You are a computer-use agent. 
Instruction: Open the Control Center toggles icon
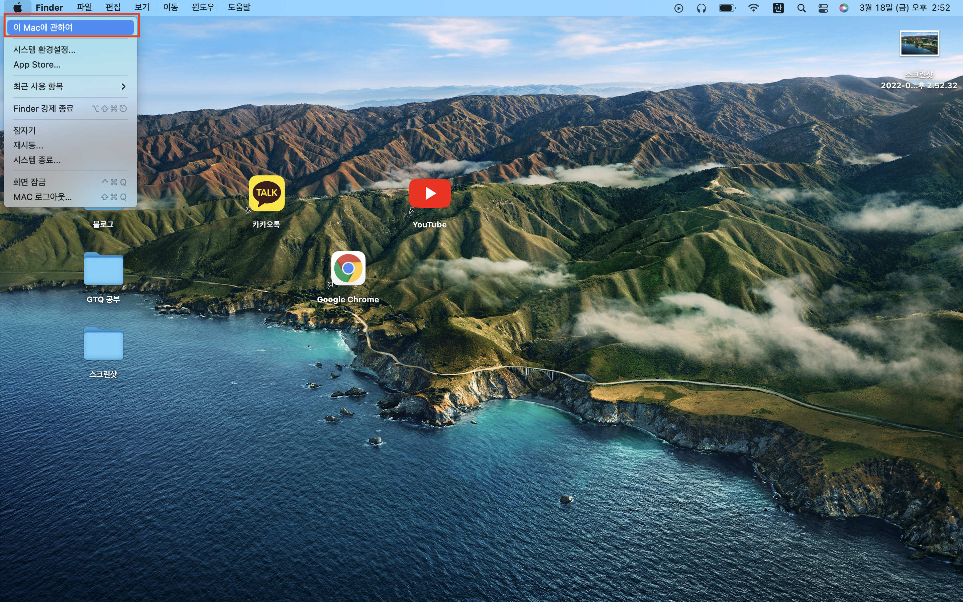pos(823,8)
